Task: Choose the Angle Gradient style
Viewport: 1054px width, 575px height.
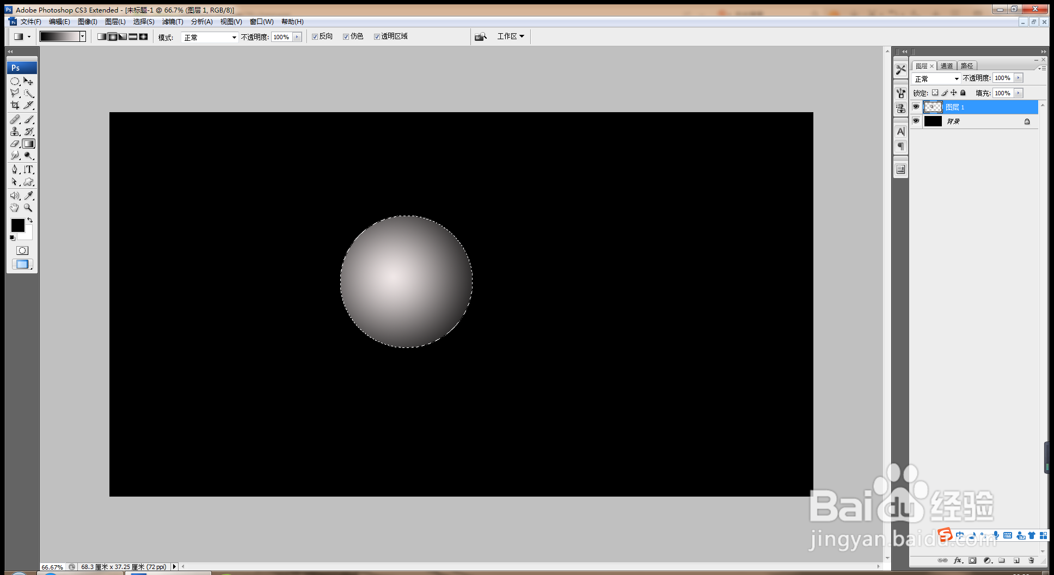Action: click(122, 36)
